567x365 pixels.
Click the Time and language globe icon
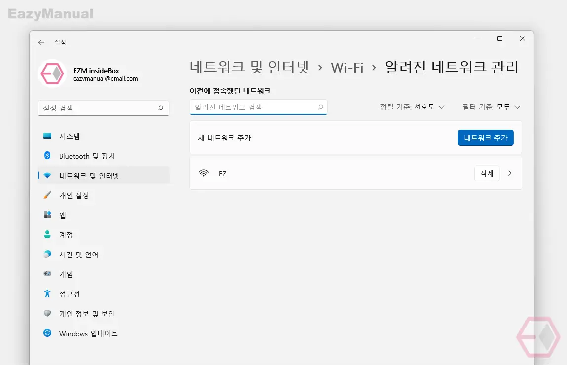pos(47,254)
